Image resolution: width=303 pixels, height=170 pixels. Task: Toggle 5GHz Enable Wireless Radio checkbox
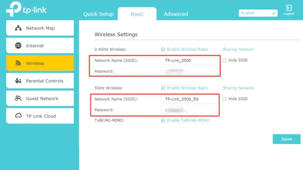[163, 88]
